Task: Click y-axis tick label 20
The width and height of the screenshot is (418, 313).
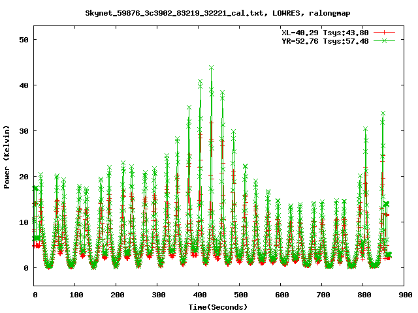Action: point(24,177)
